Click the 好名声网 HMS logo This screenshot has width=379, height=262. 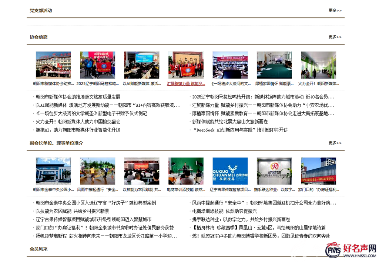351,251
